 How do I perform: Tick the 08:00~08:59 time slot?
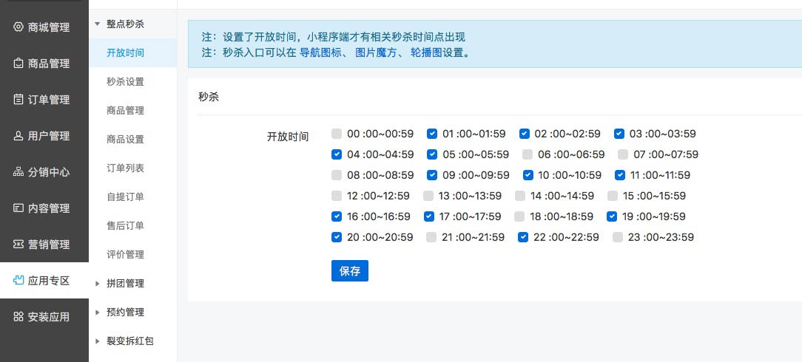pos(337,175)
